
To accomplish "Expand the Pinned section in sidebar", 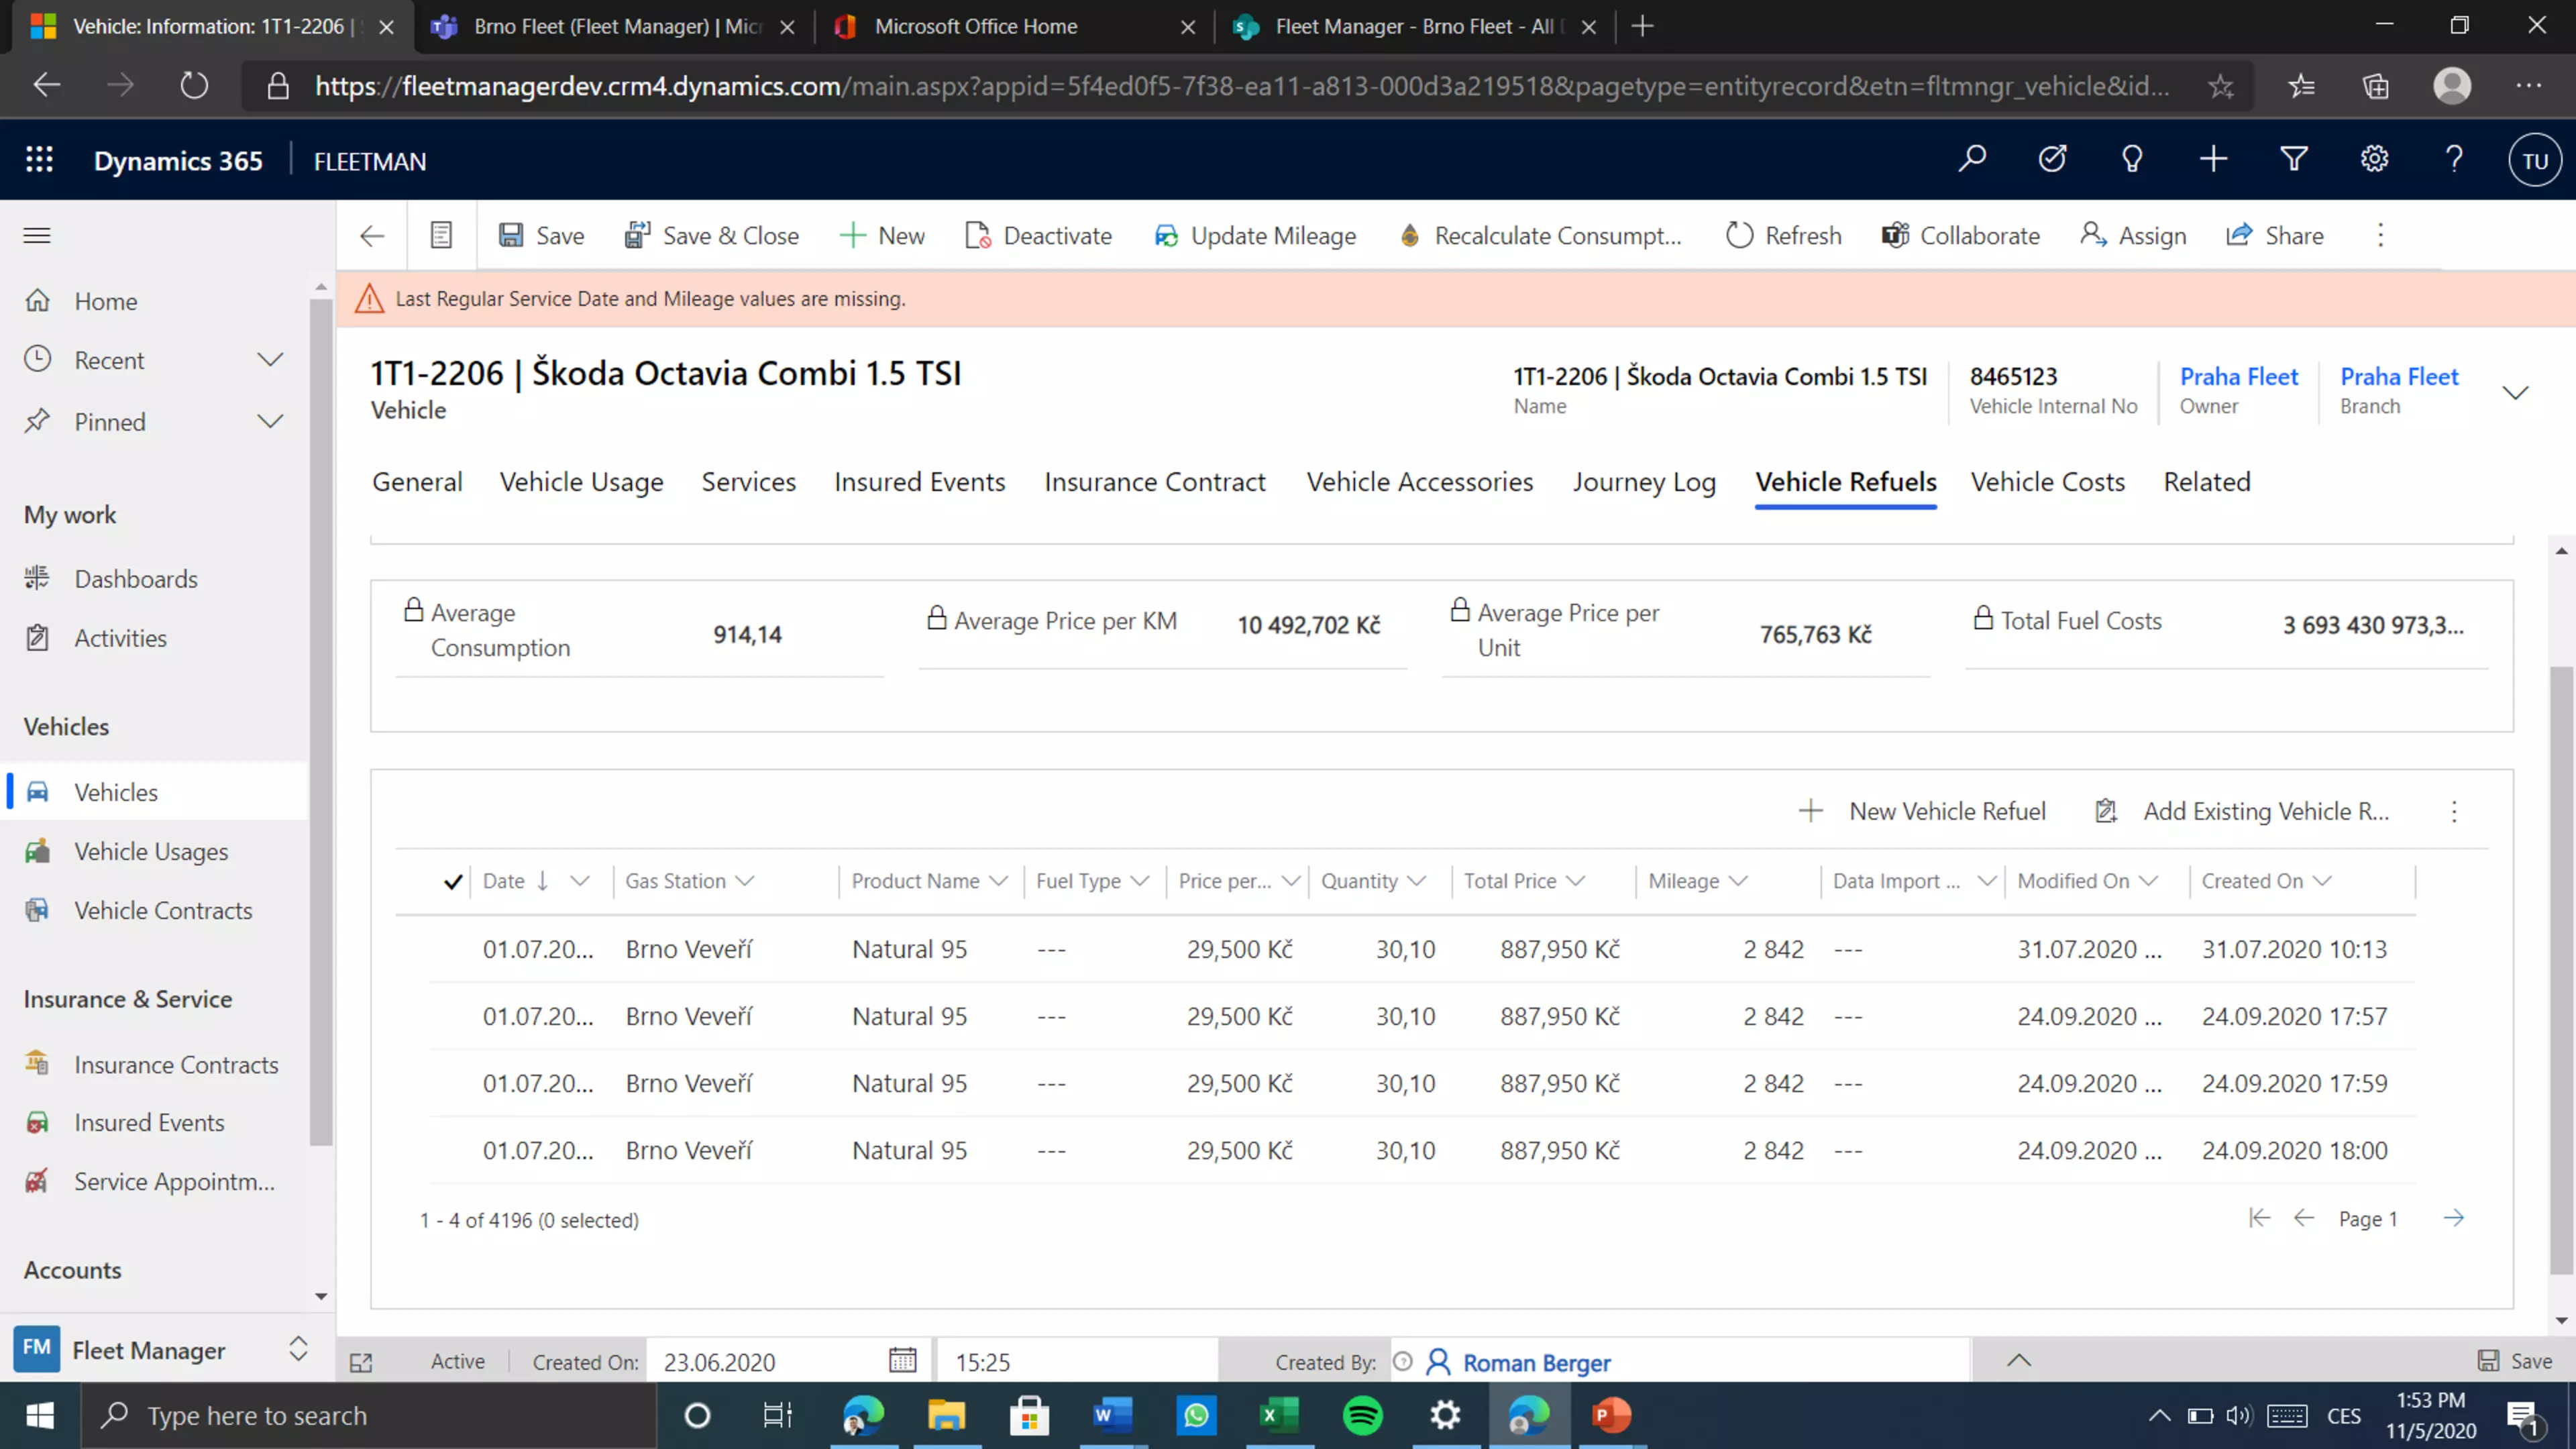I will point(270,422).
